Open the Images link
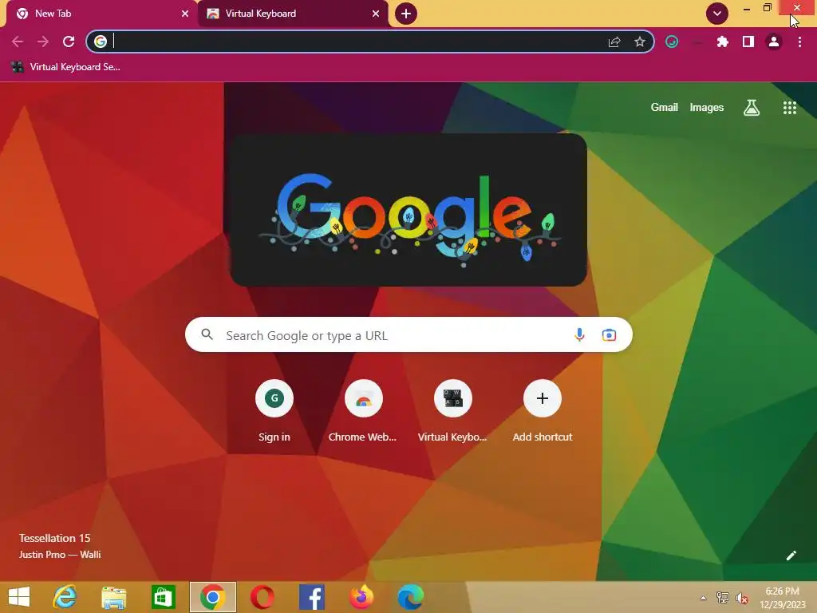817x613 pixels. point(707,108)
